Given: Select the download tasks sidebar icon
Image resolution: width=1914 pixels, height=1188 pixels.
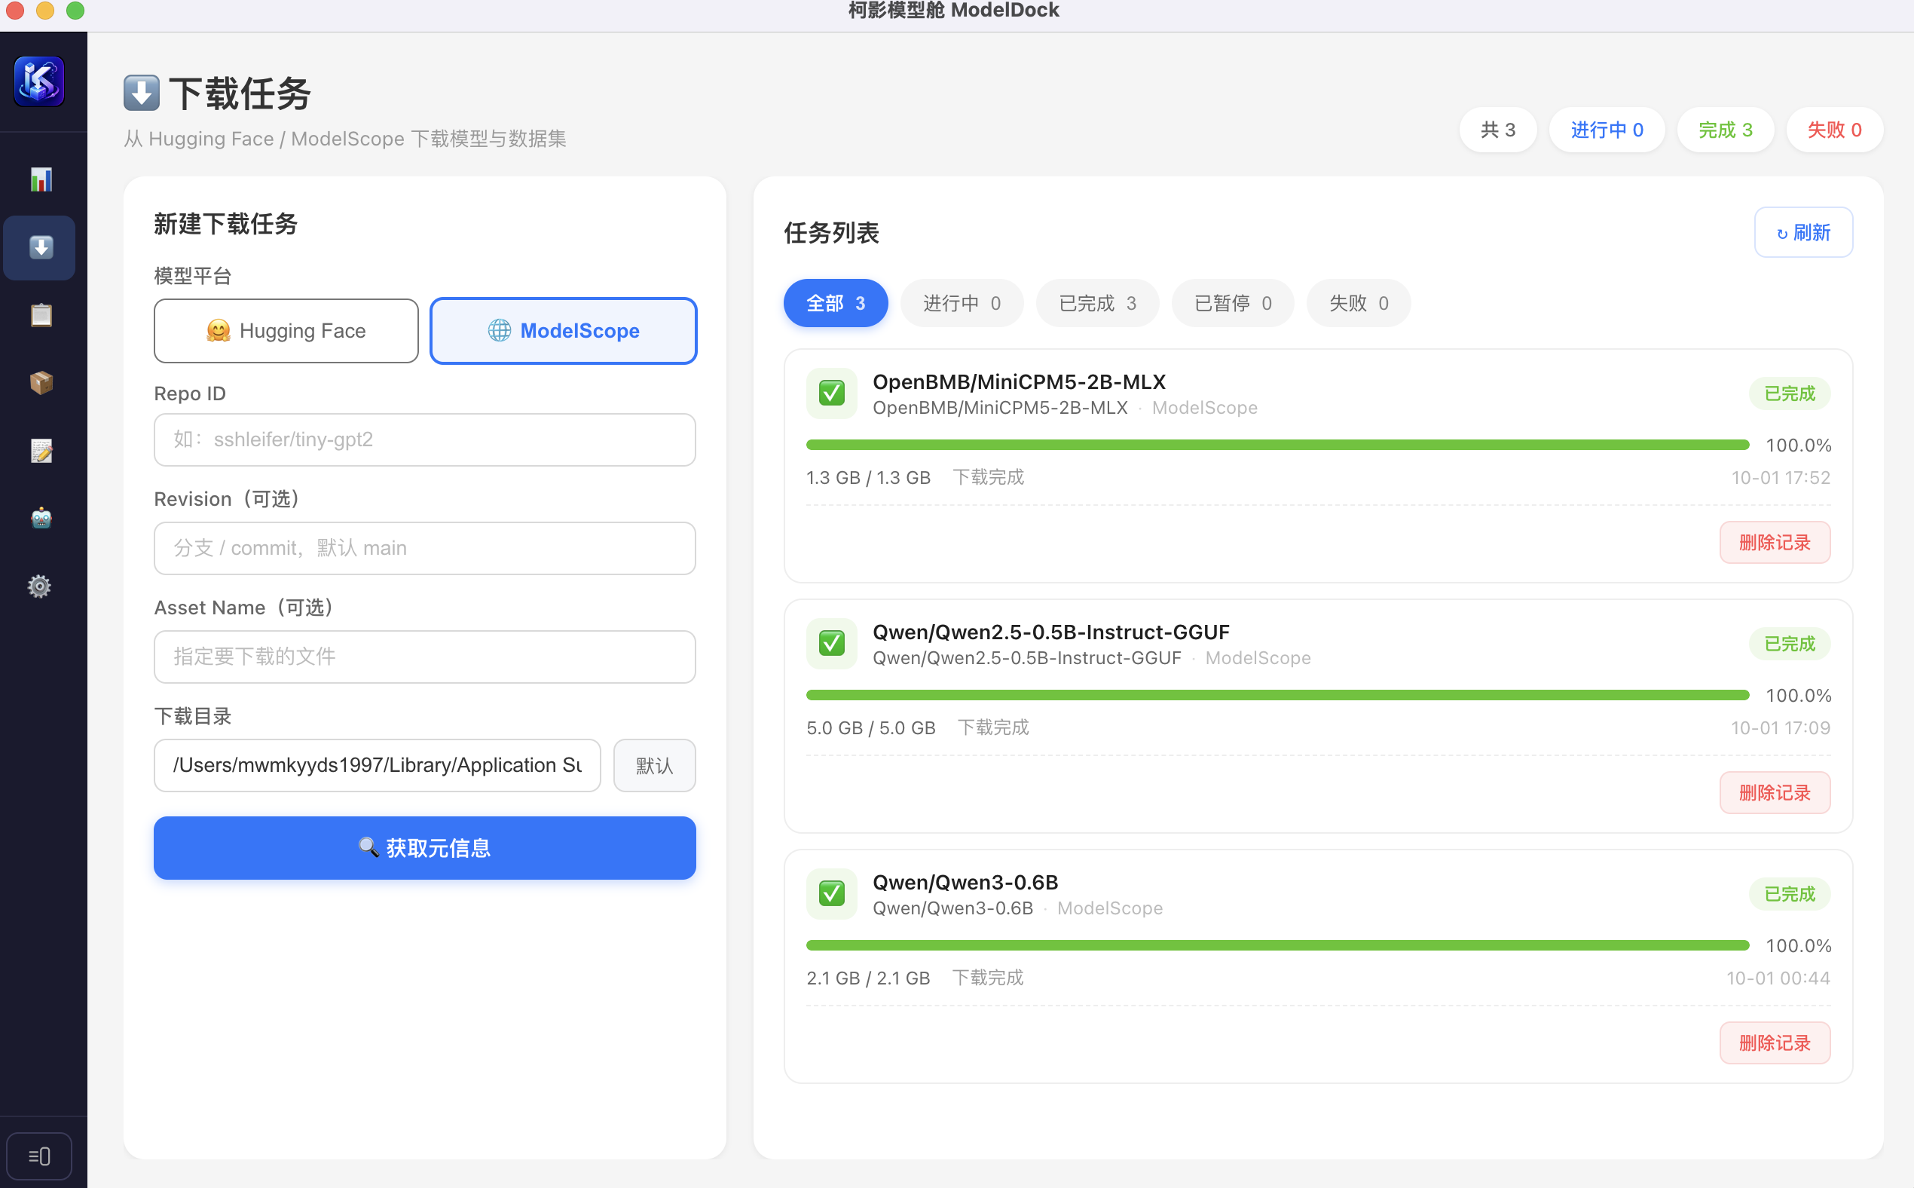Looking at the screenshot, I should [39, 247].
